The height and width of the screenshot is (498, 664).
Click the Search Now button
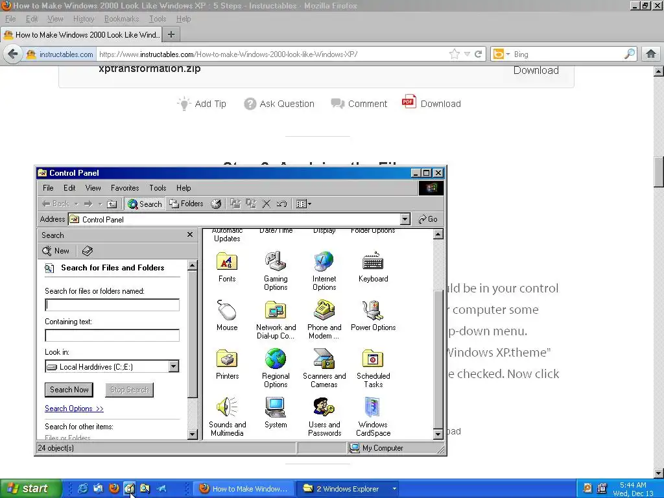(x=69, y=390)
